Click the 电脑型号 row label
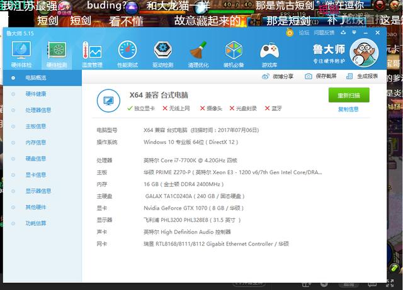The height and width of the screenshot is (290, 403). 107,130
